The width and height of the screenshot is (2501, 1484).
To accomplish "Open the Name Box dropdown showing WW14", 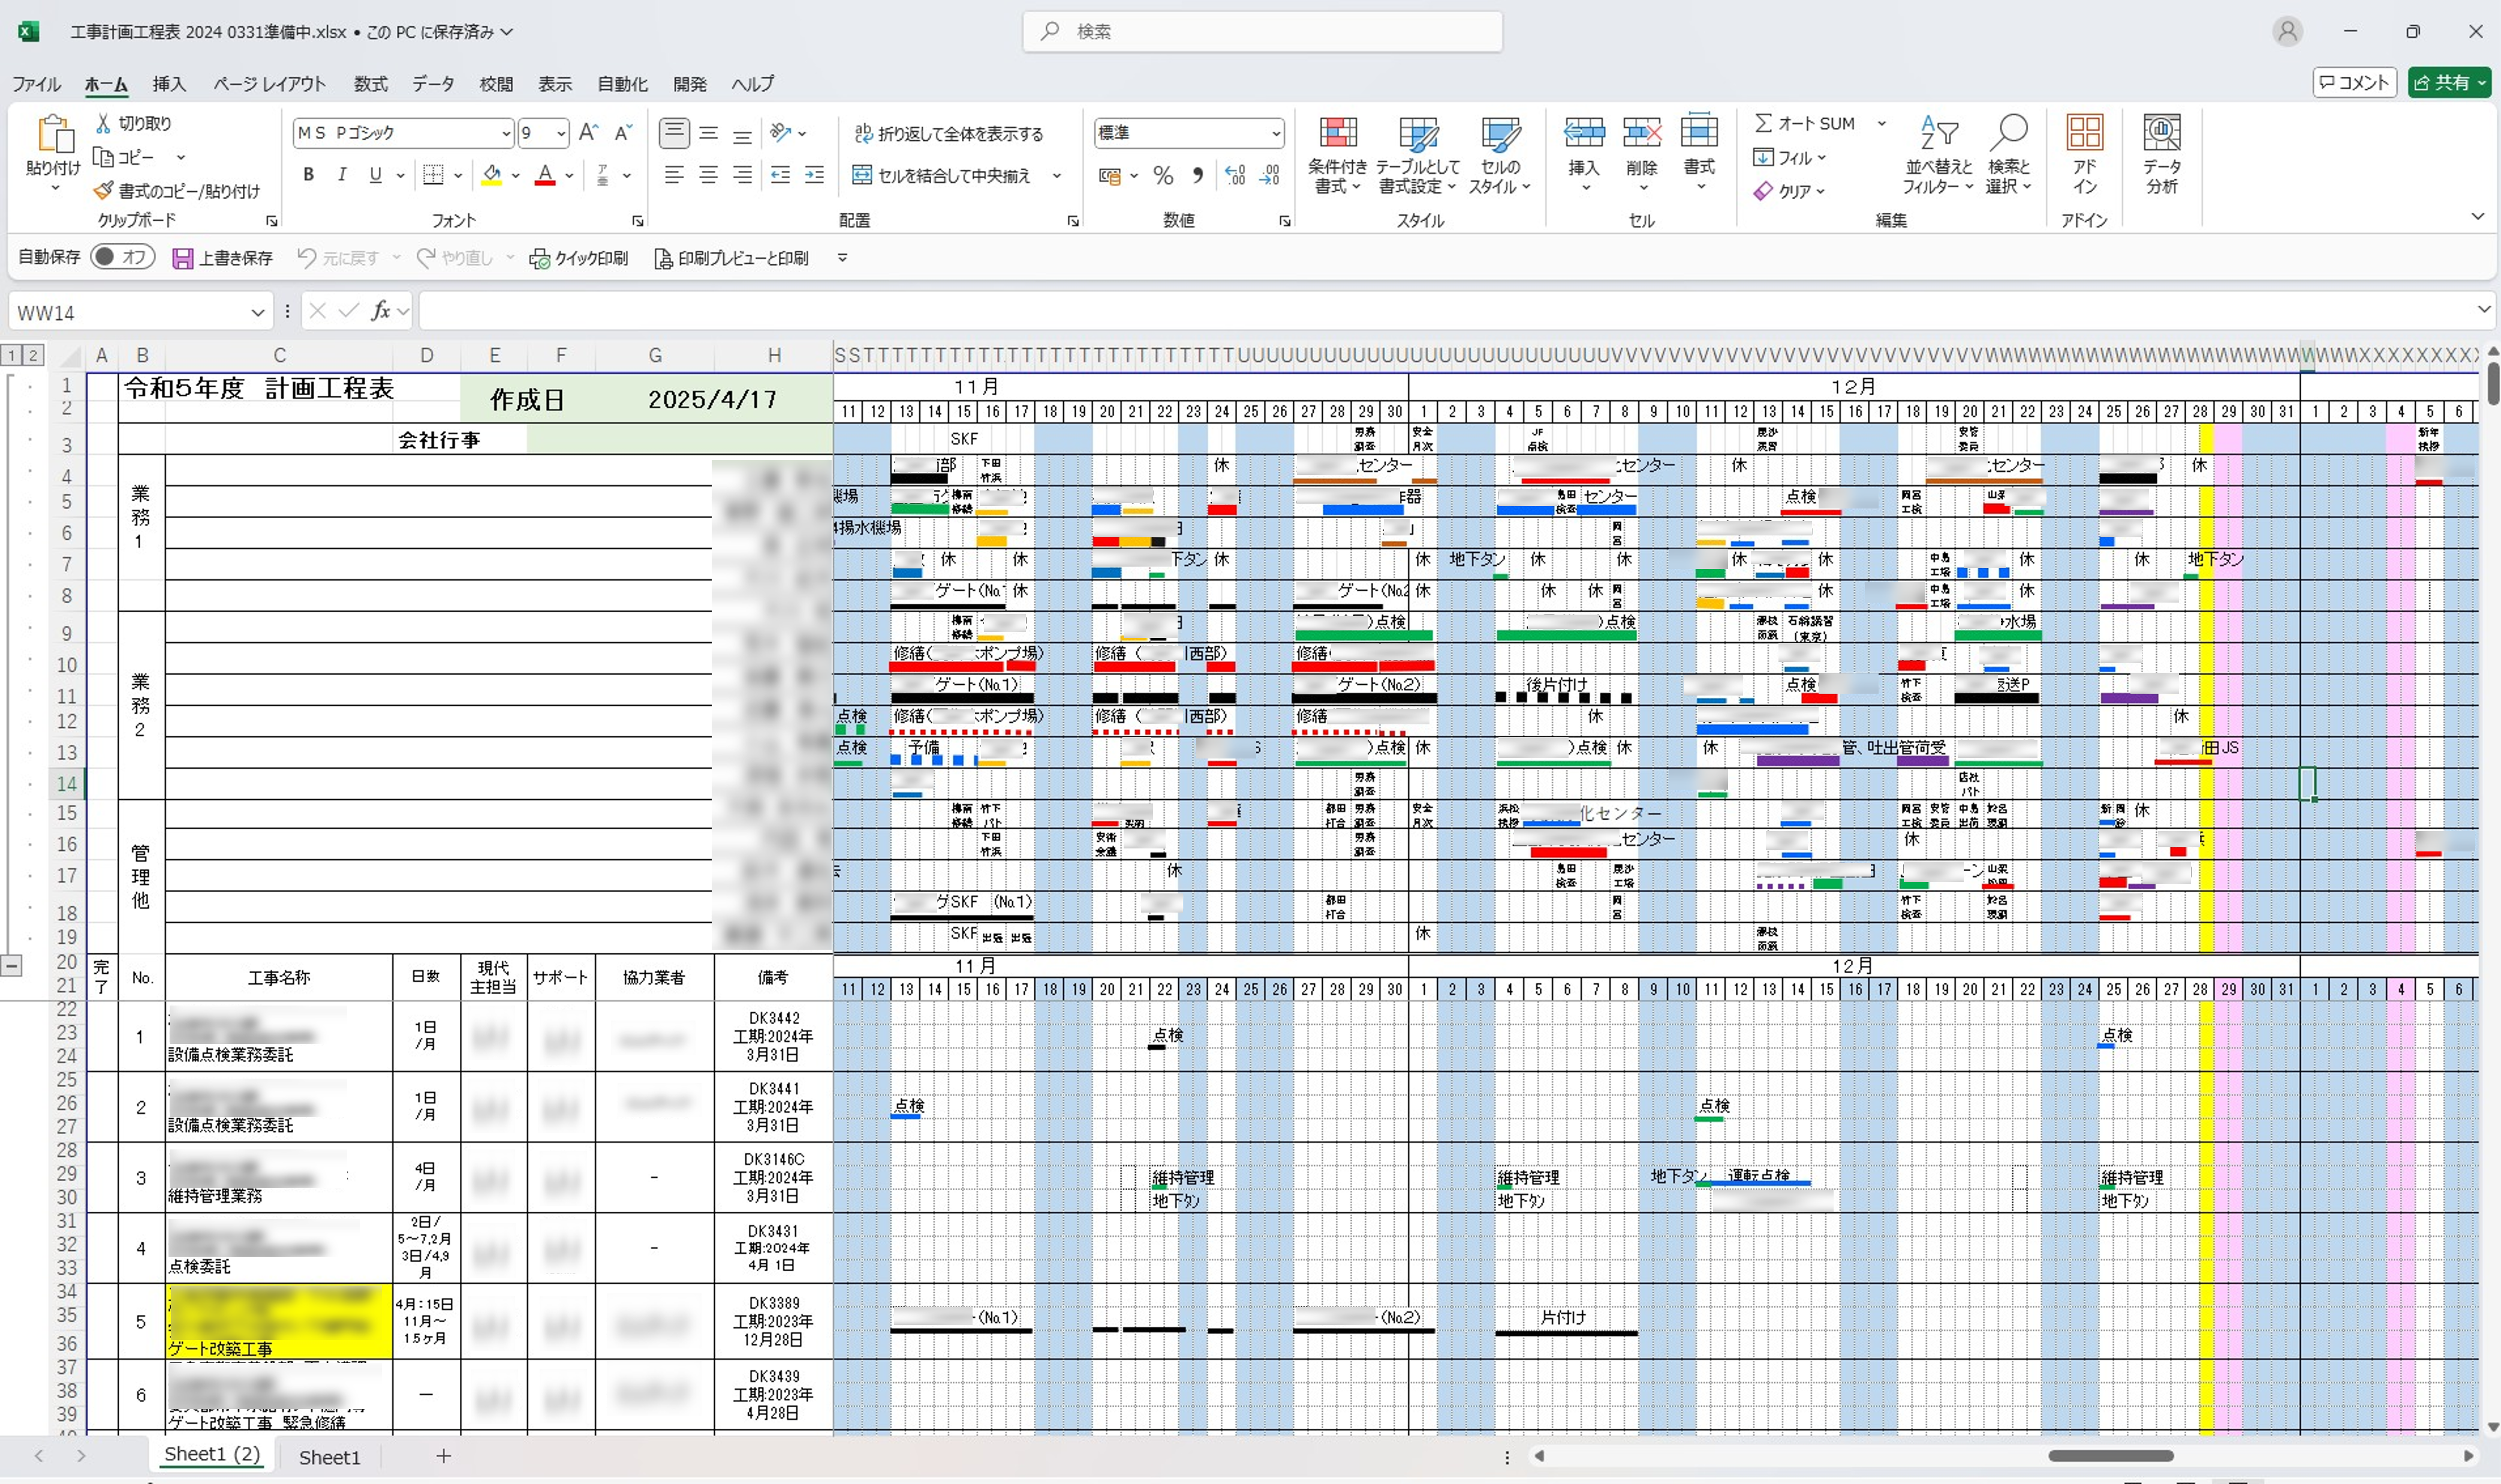I will 257,313.
